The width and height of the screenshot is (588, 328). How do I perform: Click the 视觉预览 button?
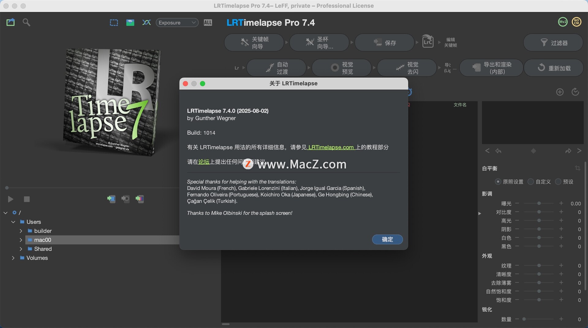[341, 68]
